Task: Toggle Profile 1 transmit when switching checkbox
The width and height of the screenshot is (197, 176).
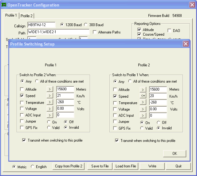Action: click(24, 140)
